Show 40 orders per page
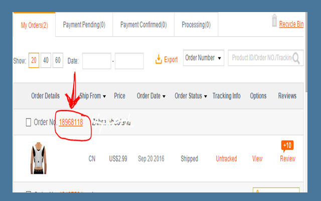Viewport: 321px width, 201px height. coord(46,60)
